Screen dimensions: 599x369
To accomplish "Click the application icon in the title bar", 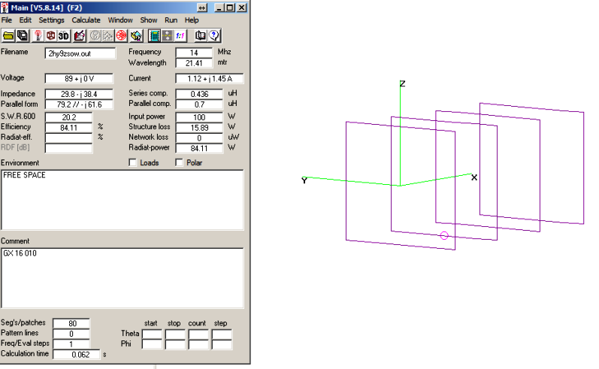I will 5,8.
